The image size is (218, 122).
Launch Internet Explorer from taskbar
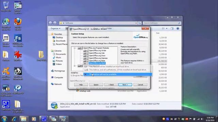point(14,119)
